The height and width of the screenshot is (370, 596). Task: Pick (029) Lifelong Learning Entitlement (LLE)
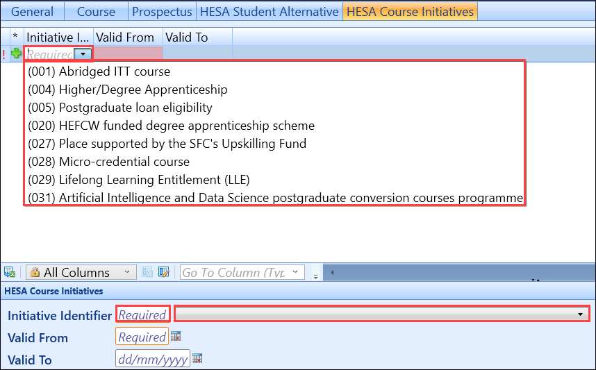(x=138, y=179)
